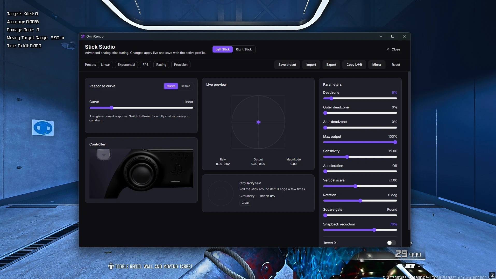Select Curve response mode

[x=171, y=86]
